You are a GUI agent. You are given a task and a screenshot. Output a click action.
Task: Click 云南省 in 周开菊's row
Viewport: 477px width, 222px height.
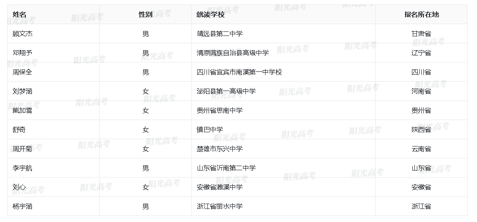tap(421, 149)
